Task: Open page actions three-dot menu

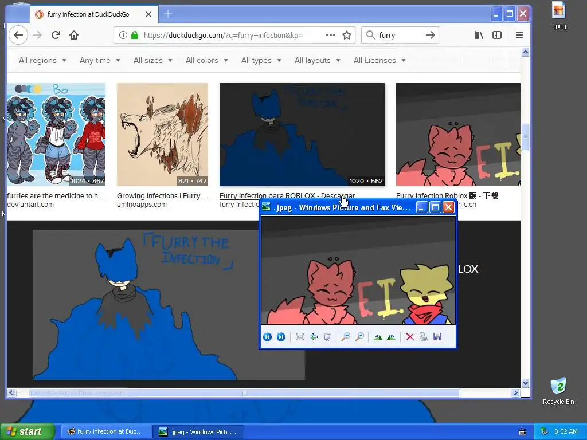Action: click(x=331, y=35)
